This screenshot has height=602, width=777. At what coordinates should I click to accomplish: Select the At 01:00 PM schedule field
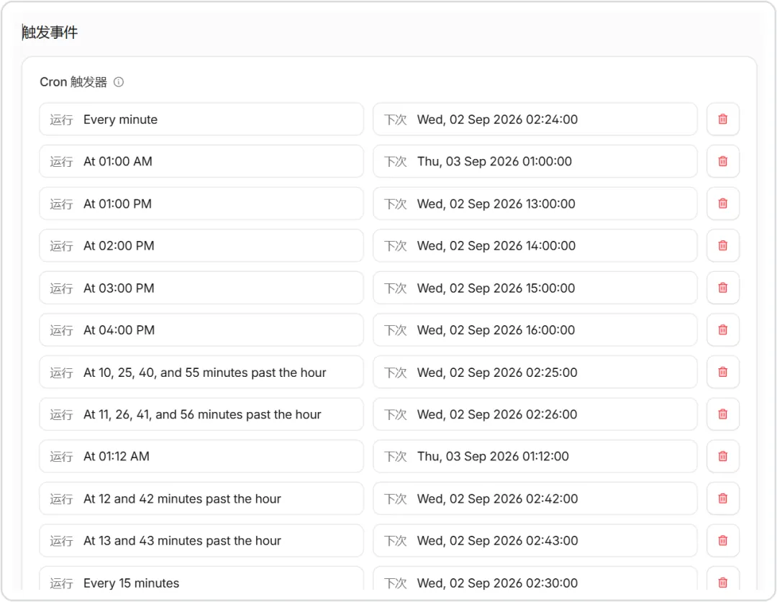point(201,204)
